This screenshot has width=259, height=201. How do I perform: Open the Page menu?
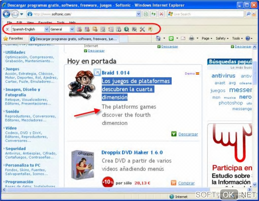207,39
